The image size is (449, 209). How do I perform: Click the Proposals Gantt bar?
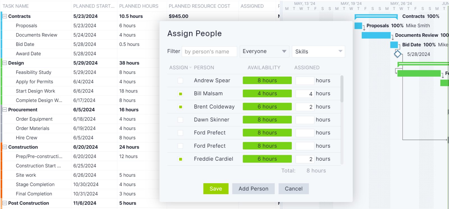click(358, 26)
